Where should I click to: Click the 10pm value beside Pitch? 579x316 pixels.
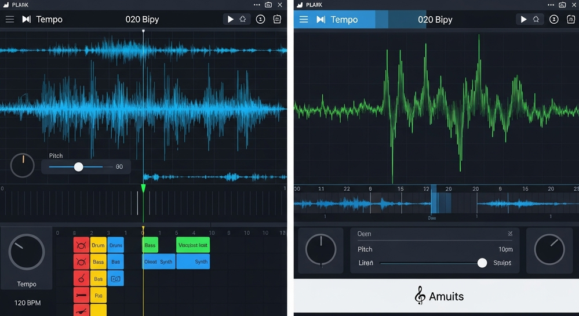(505, 249)
